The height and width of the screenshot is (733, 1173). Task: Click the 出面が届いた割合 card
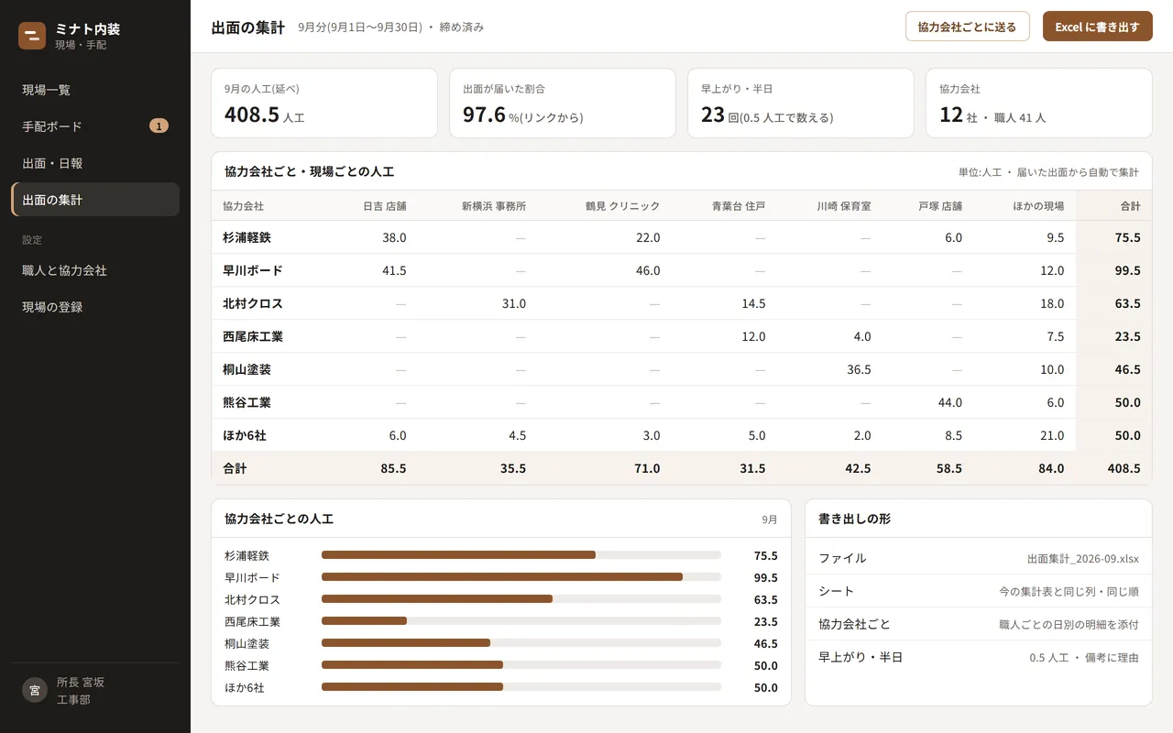tap(563, 103)
